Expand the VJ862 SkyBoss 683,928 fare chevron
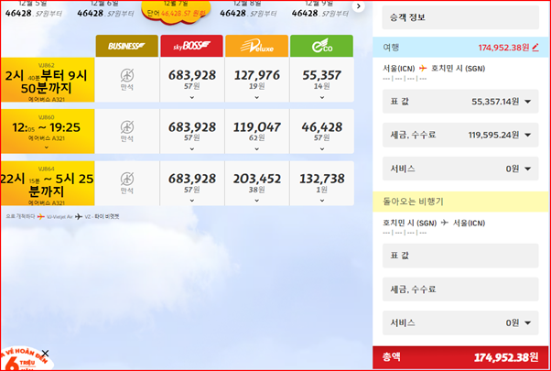This screenshot has height=371, width=551. [x=192, y=97]
